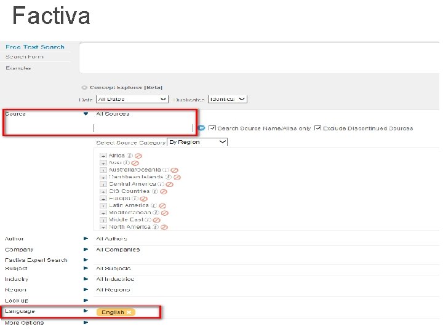Exclude Latin America with the not icon
Screen dimensions: 443x332
(x=162, y=206)
